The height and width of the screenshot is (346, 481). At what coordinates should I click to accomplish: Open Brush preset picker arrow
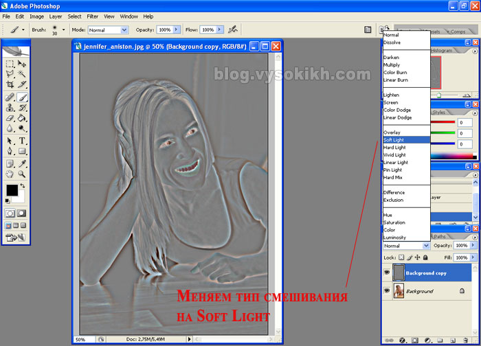click(63, 30)
